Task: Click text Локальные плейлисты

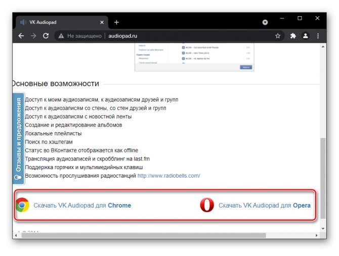Action: click(x=54, y=133)
